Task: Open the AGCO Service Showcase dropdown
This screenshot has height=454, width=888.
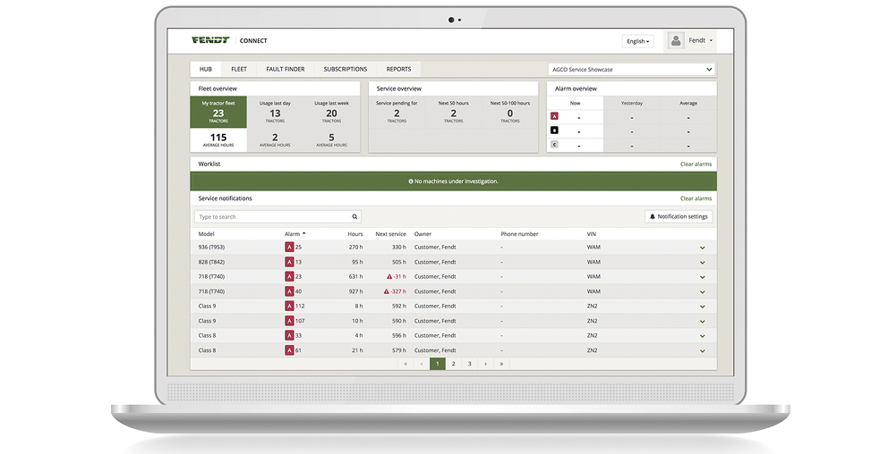Action: tap(631, 69)
